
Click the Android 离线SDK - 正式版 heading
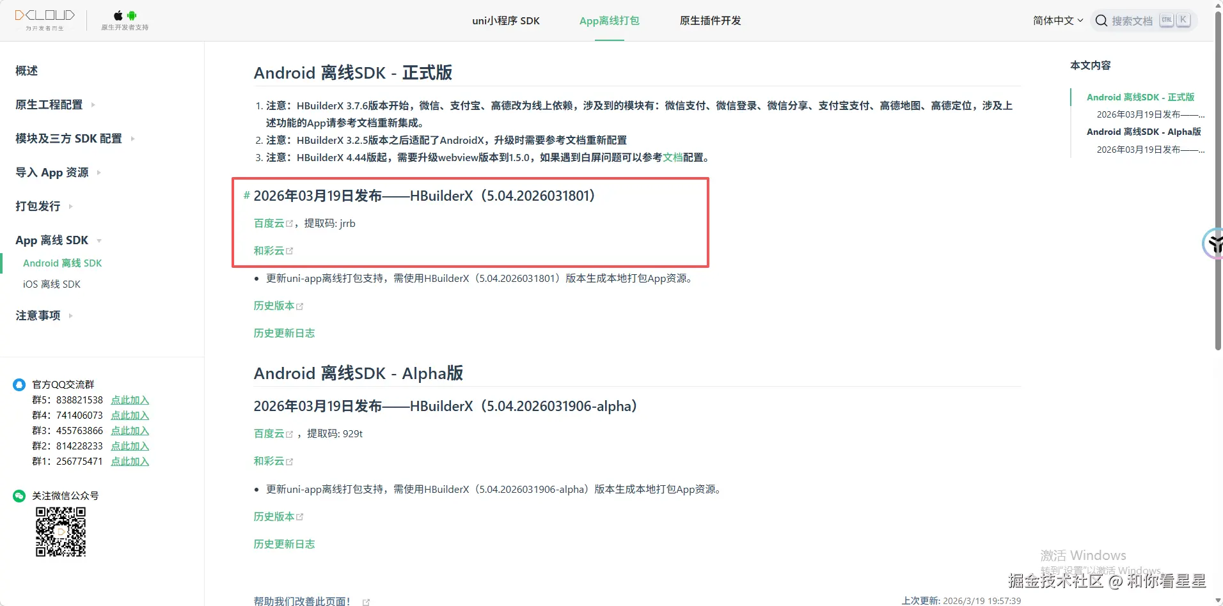point(353,73)
